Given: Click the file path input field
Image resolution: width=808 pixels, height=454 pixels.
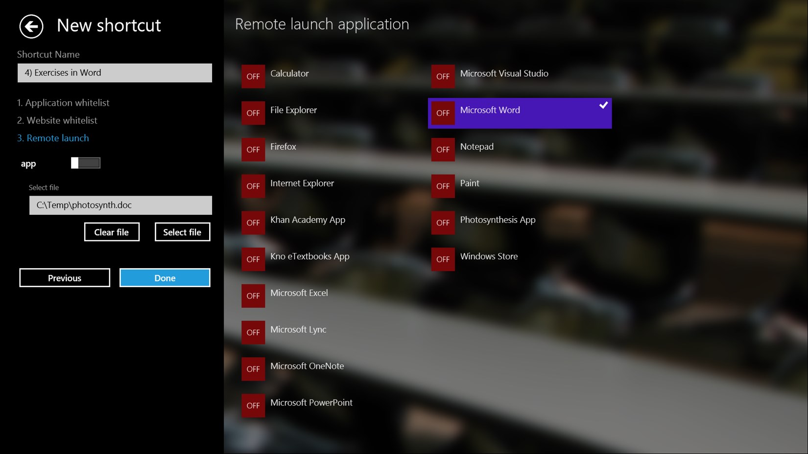Looking at the screenshot, I should pos(120,205).
